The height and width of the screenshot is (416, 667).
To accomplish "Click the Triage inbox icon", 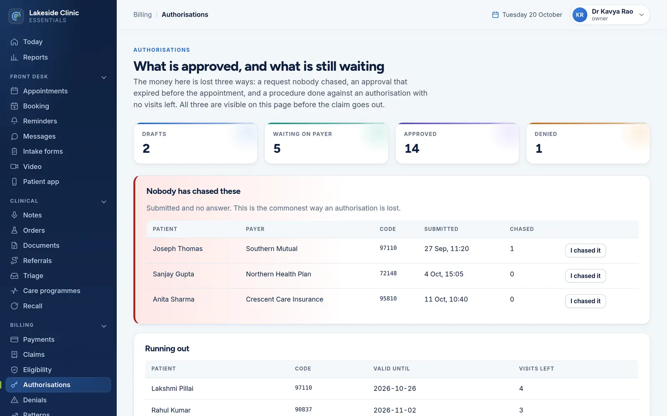I will coord(15,276).
